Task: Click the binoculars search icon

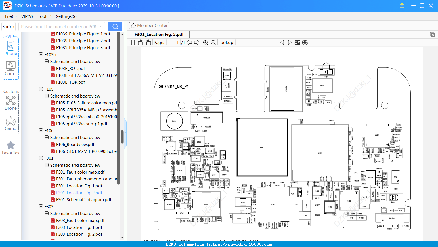Action: click(305, 43)
